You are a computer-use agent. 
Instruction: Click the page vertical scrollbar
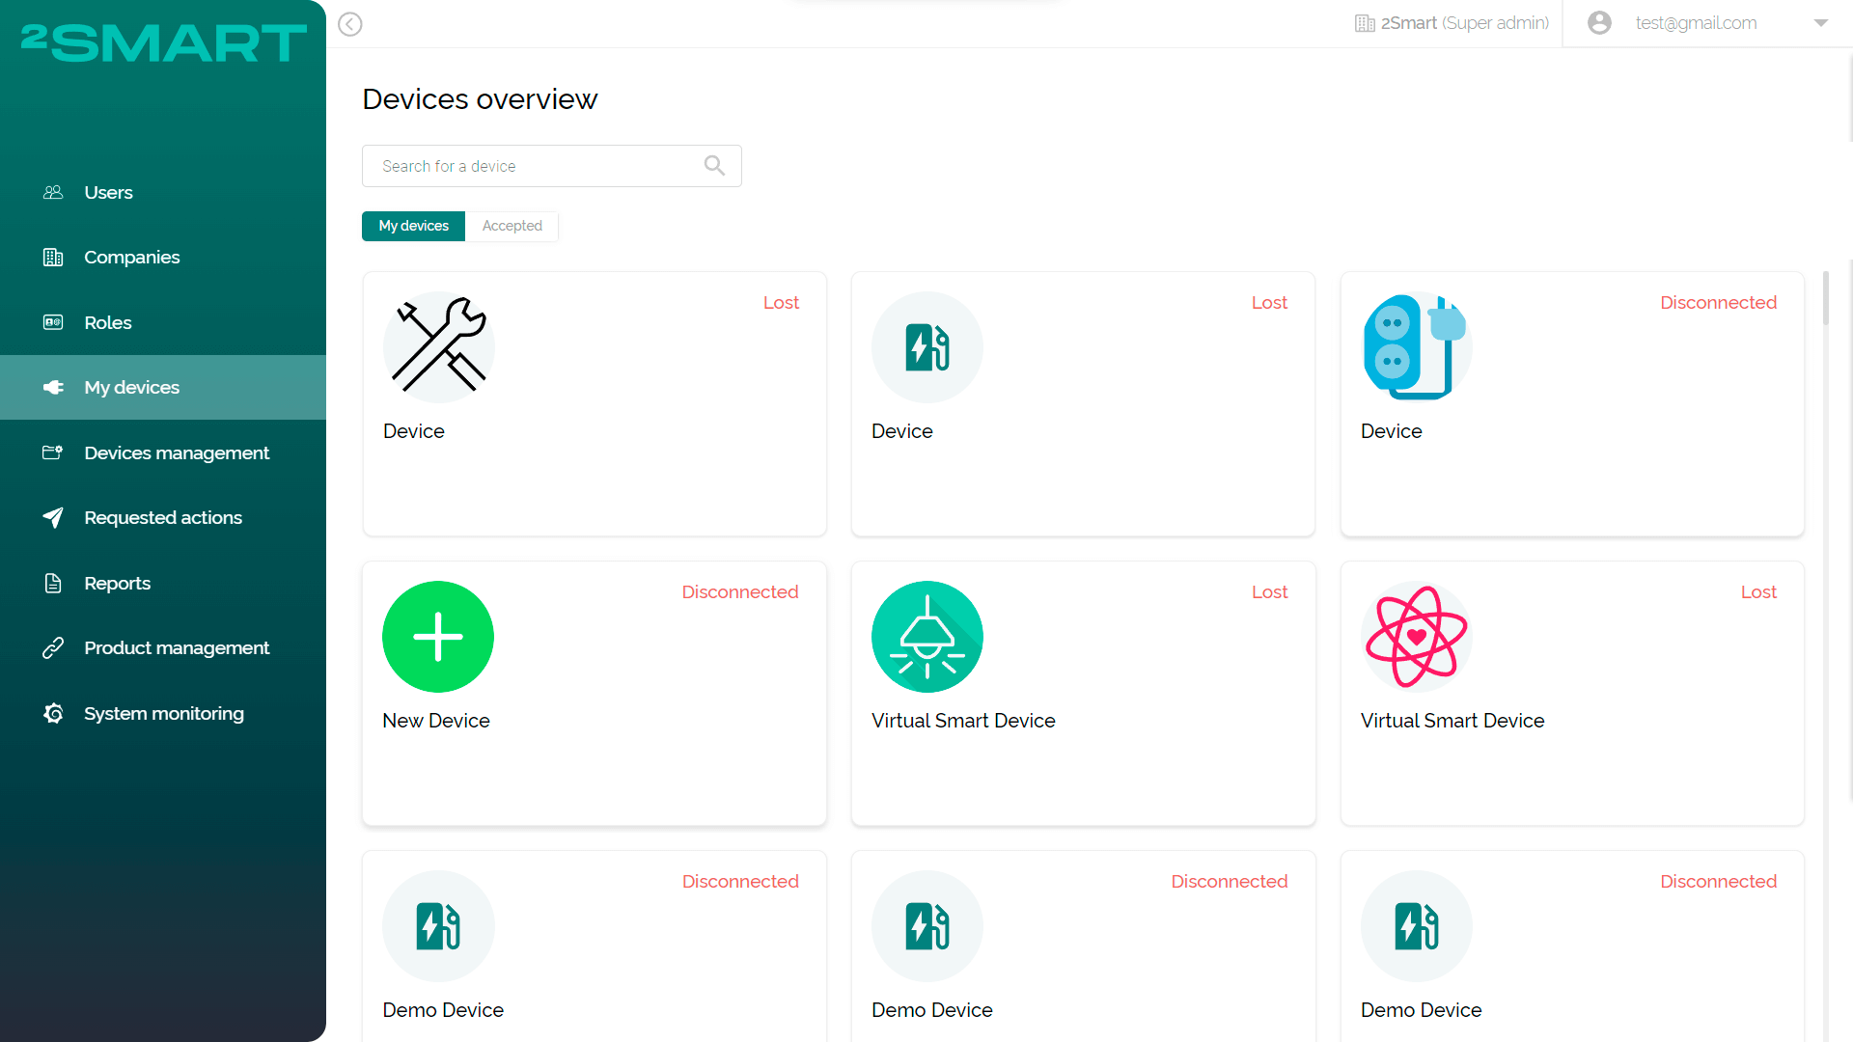pyautogui.click(x=1826, y=299)
